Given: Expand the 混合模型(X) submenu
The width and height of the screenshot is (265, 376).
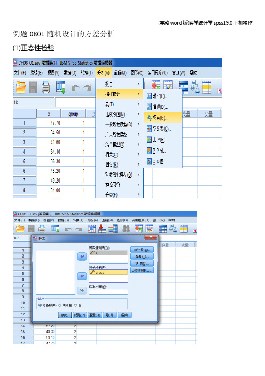Looking at the screenshot, I should pyautogui.click(x=119, y=145).
